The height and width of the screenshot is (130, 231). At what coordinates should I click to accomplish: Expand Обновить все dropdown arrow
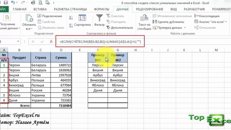32,29
